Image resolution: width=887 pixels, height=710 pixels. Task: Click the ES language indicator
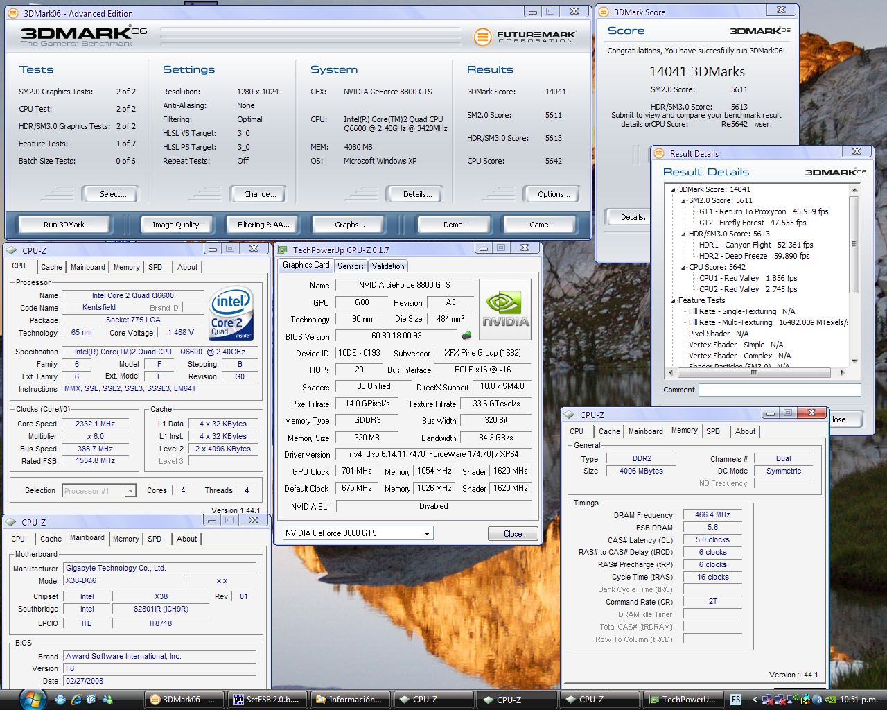(x=735, y=700)
